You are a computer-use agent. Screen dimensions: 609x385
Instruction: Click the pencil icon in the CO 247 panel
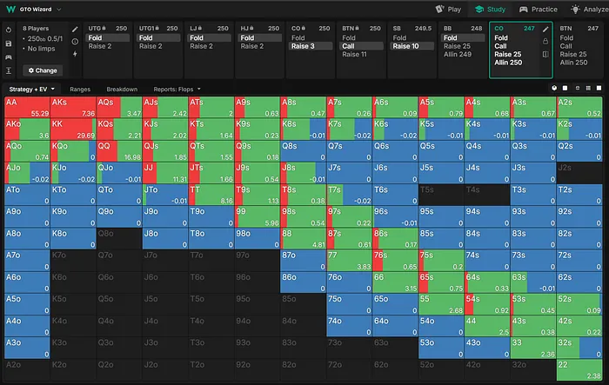pyautogui.click(x=545, y=30)
